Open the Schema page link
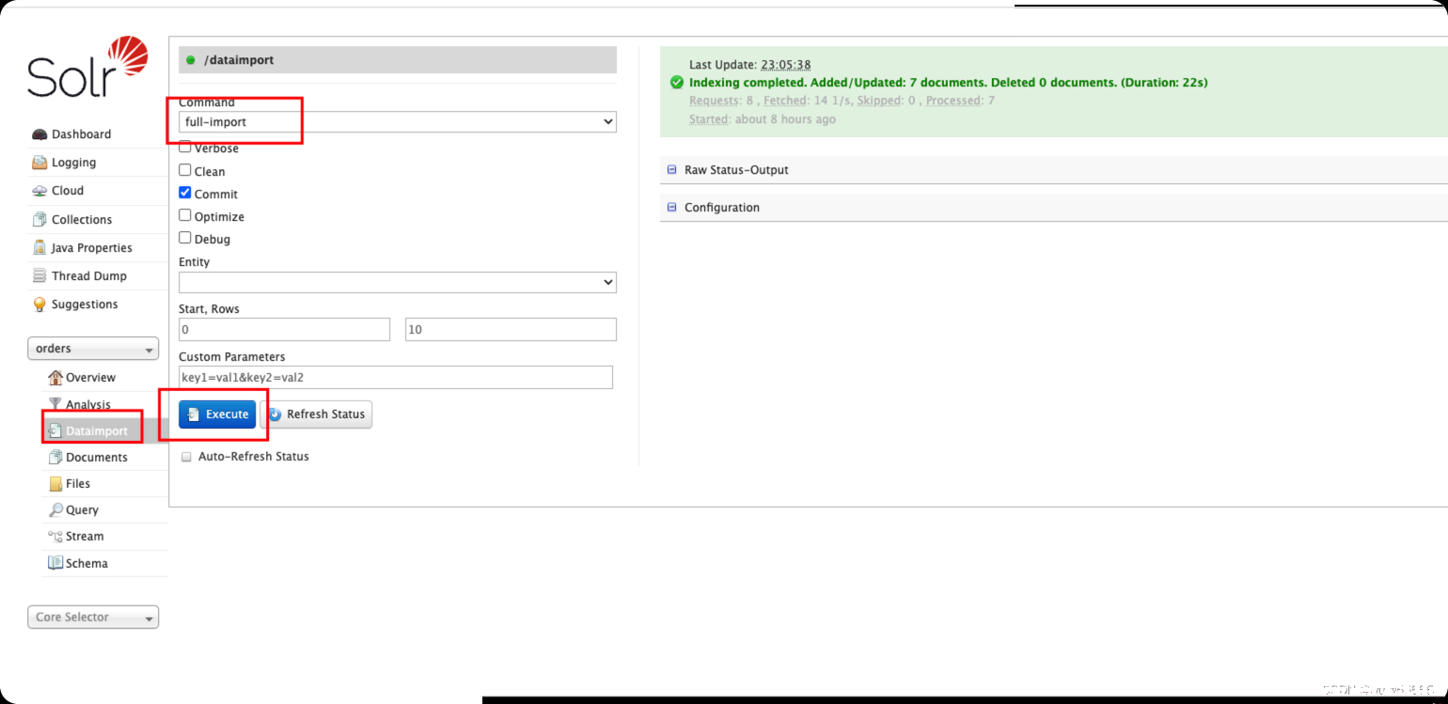1448x704 pixels. [x=87, y=563]
